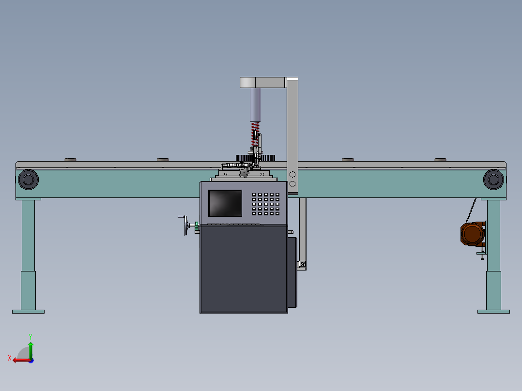The width and height of the screenshot is (522, 391).
Task: Select the upper hex bolt on the vertical bracket
Action: pos(292,174)
